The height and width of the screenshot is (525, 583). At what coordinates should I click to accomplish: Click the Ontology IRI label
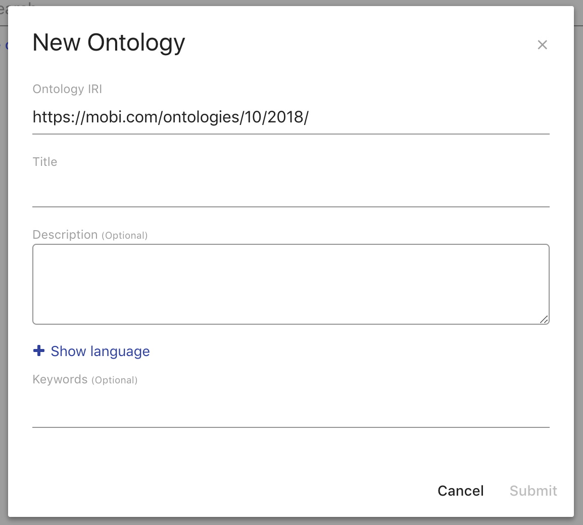pos(67,89)
